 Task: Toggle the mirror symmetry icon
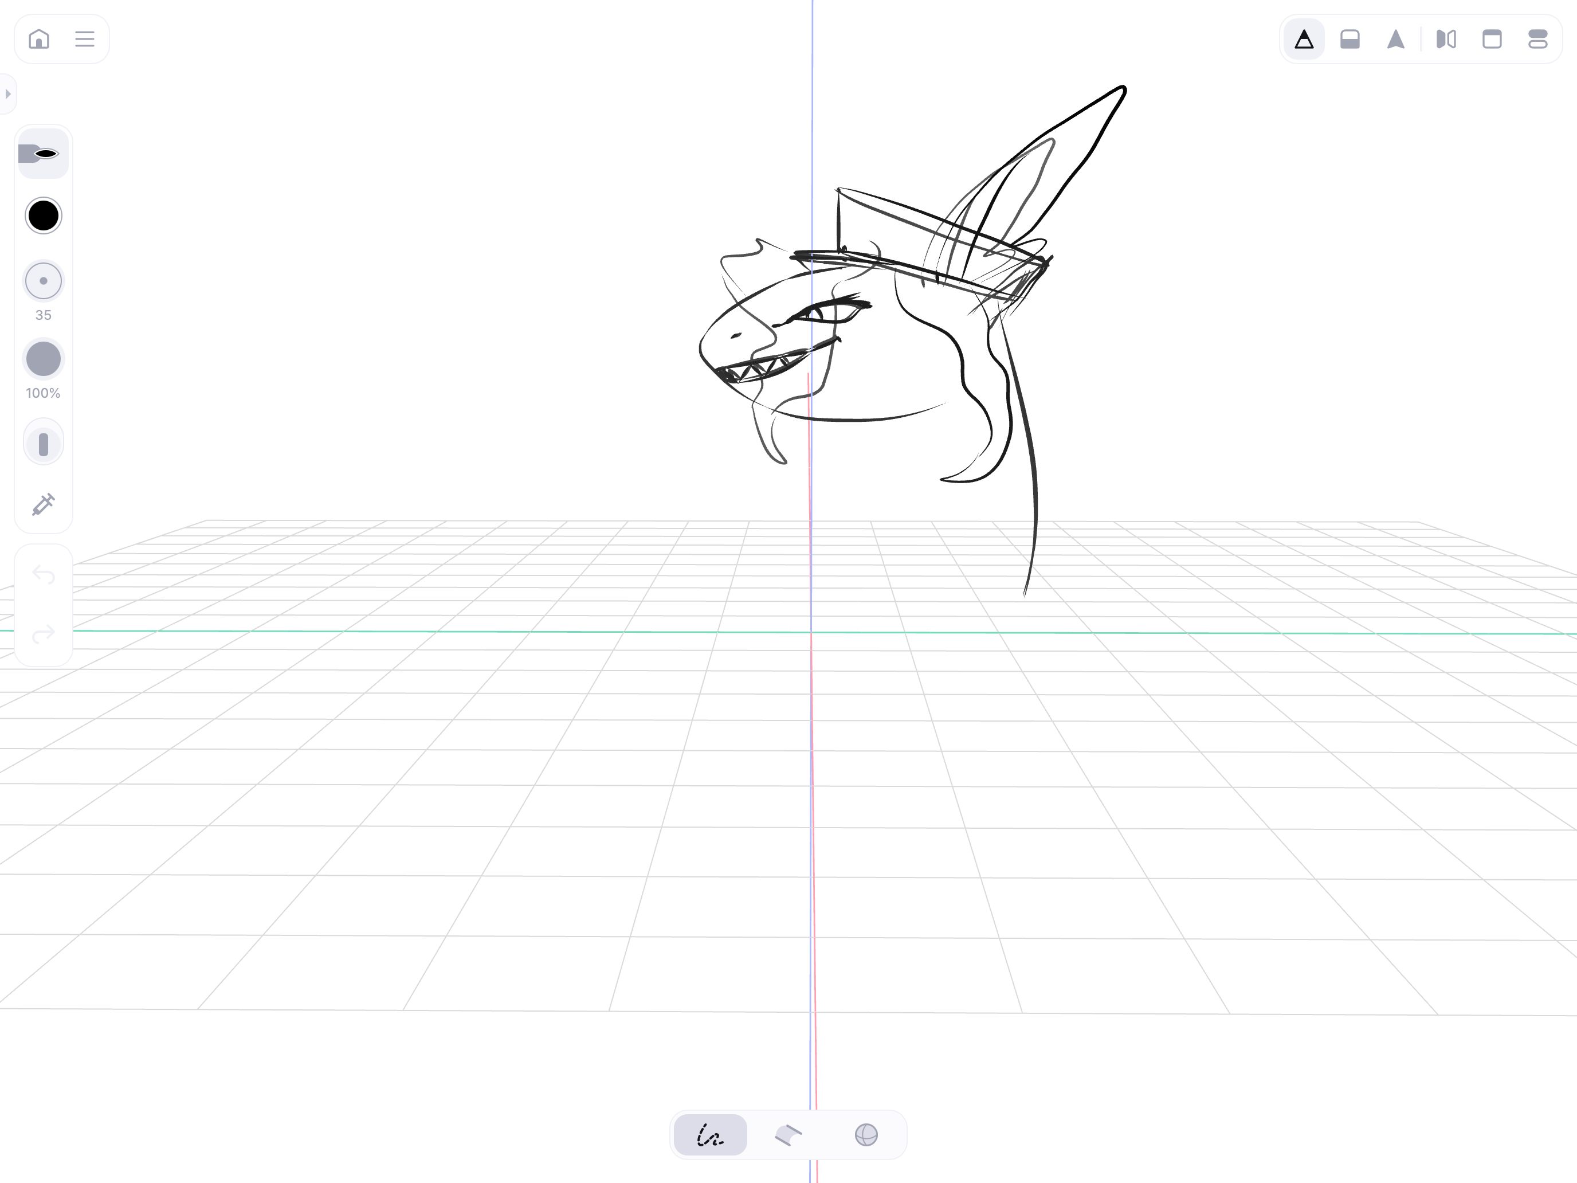1446,39
